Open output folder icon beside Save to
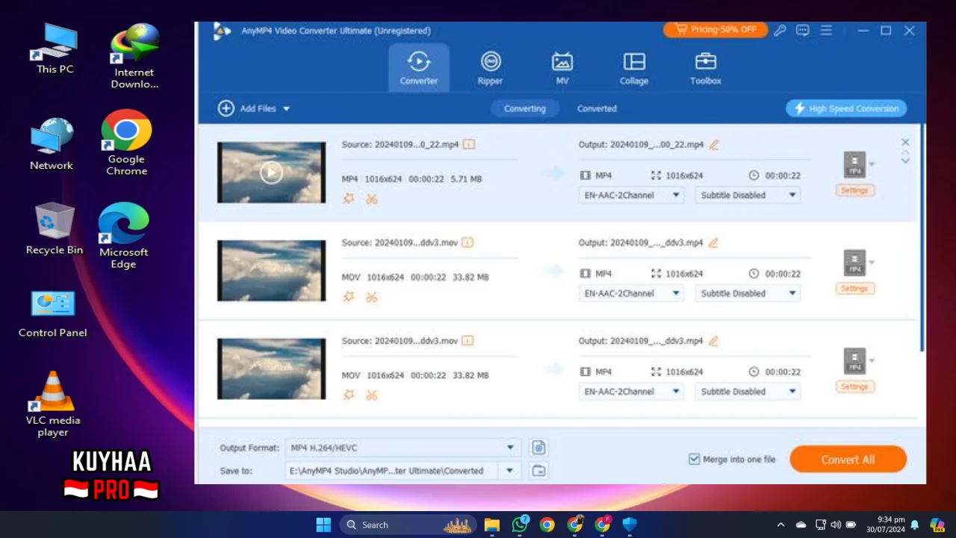Image resolution: width=956 pixels, height=538 pixels. pyautogui.click(x=538, y=471)
